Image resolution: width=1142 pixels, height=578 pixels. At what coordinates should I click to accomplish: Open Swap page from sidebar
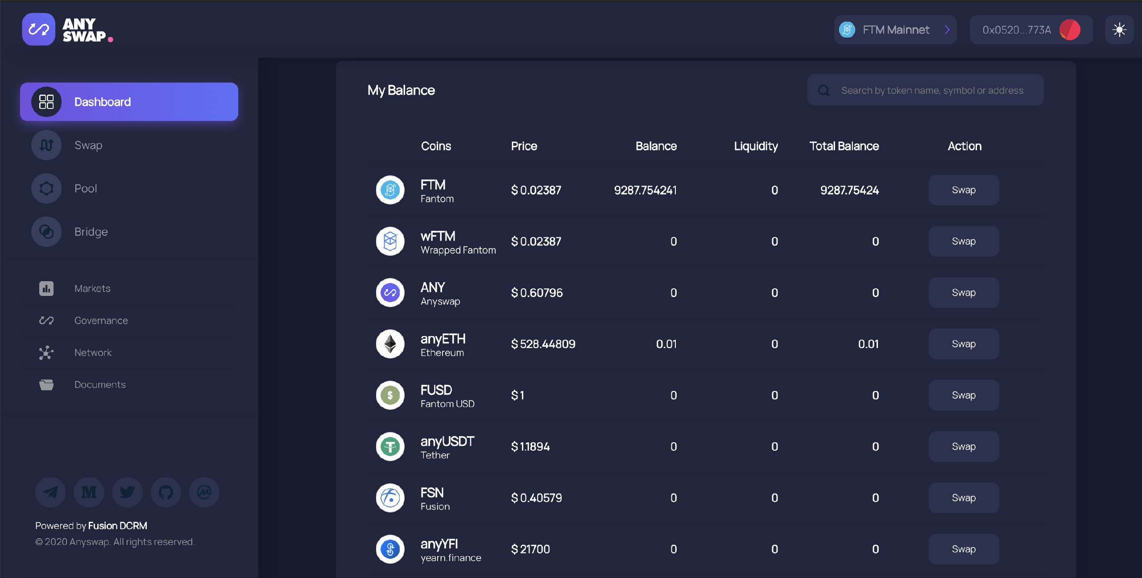(x=88, y=145)
